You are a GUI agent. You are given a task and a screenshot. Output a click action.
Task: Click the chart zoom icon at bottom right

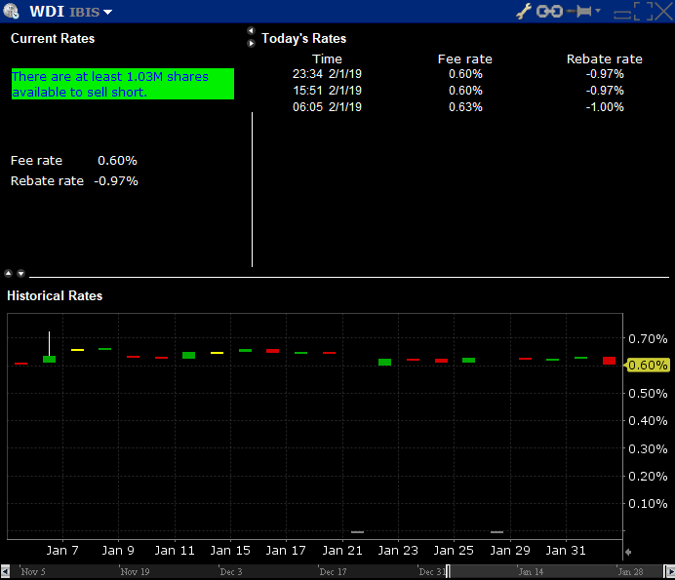627,553
